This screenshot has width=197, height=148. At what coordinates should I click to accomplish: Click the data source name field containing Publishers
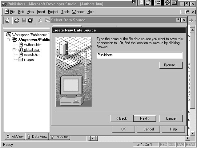tap(139, 55)
